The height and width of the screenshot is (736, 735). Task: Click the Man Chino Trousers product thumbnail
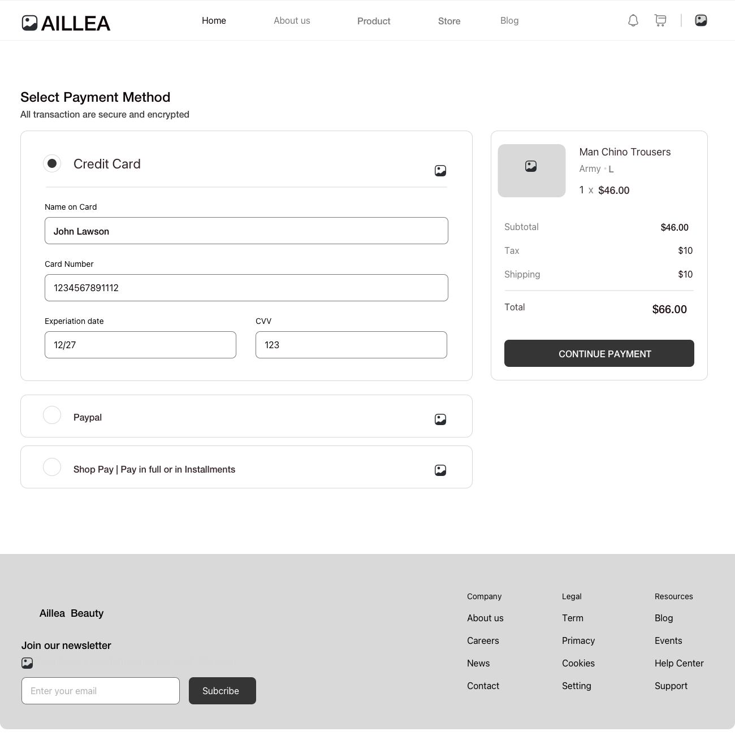click(x=531, y=171)
